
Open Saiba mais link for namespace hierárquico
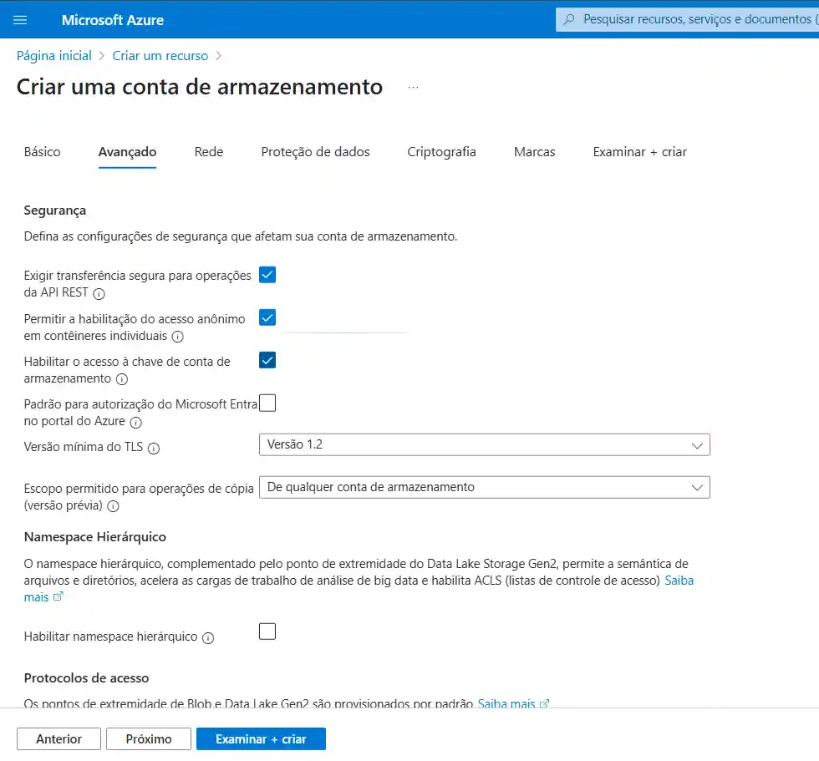point(679,581)
